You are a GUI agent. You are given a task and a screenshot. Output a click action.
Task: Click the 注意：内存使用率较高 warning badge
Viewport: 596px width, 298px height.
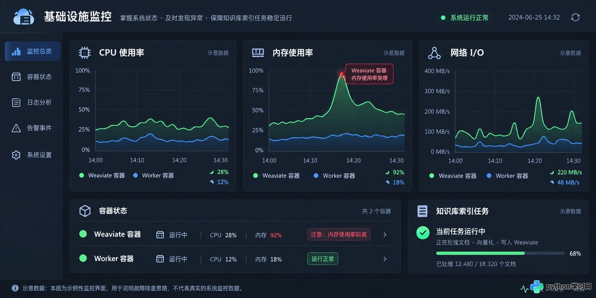coord(339,234)
